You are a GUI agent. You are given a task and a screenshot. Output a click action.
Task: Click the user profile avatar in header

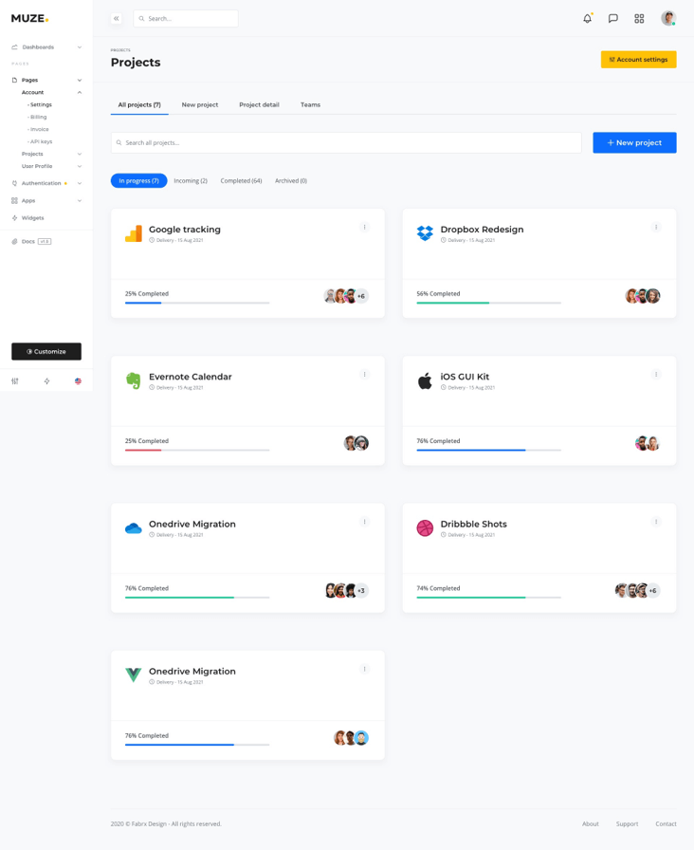668,18
